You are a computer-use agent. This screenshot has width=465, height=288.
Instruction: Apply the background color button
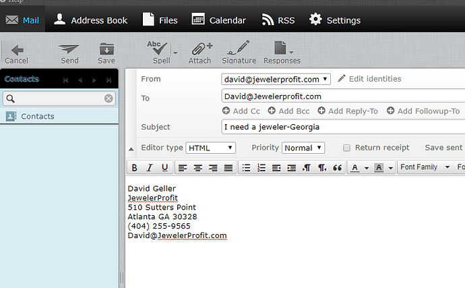point(379,168)
